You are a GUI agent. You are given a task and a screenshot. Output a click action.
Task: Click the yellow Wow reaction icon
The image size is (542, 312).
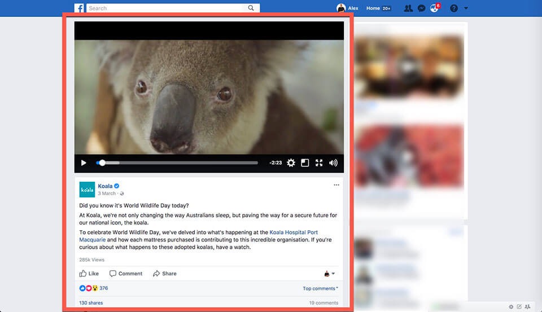95,288
